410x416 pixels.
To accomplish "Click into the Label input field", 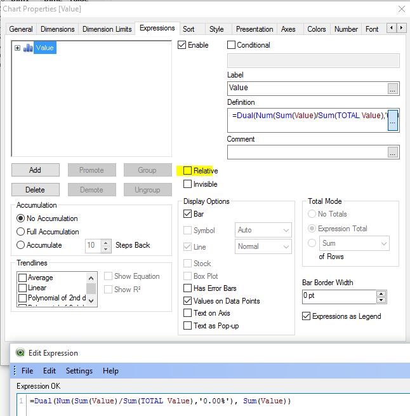I will [307, 88].
